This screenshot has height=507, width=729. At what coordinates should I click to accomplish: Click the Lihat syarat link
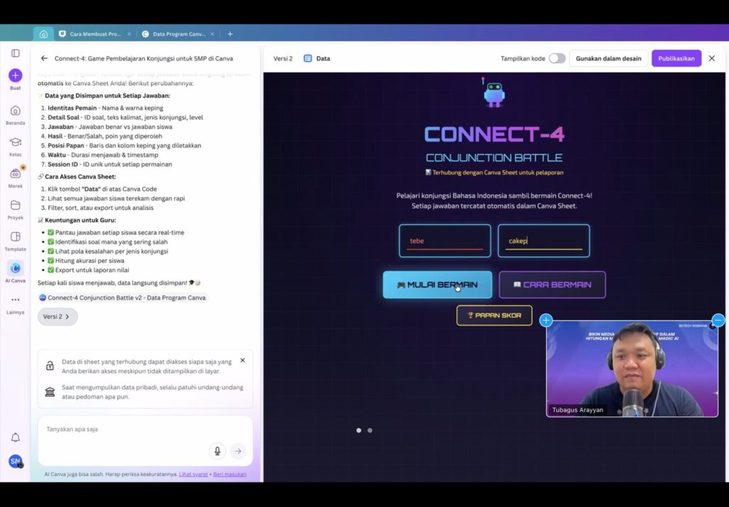[x=193, y=474]
